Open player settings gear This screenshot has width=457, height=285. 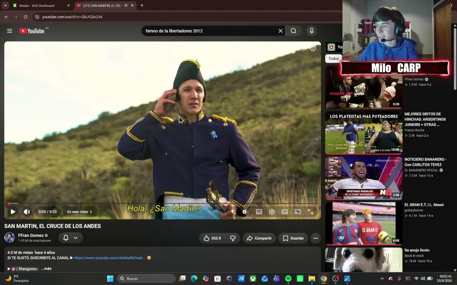[272, 212]
